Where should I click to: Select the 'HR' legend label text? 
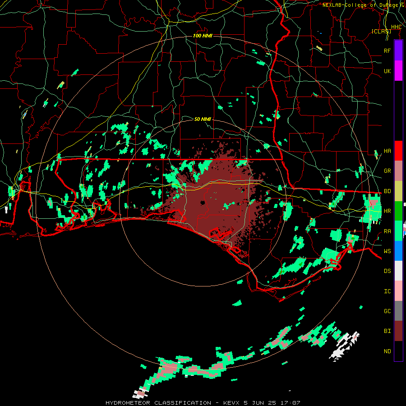click(x=387, y=211)
